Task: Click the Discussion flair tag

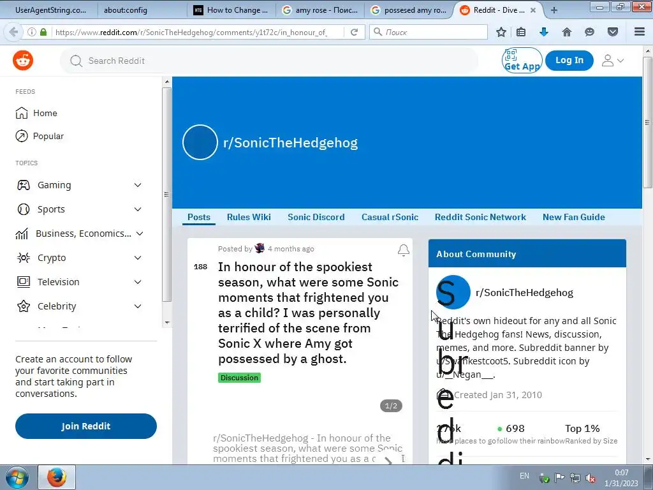Action: point(239,378)
